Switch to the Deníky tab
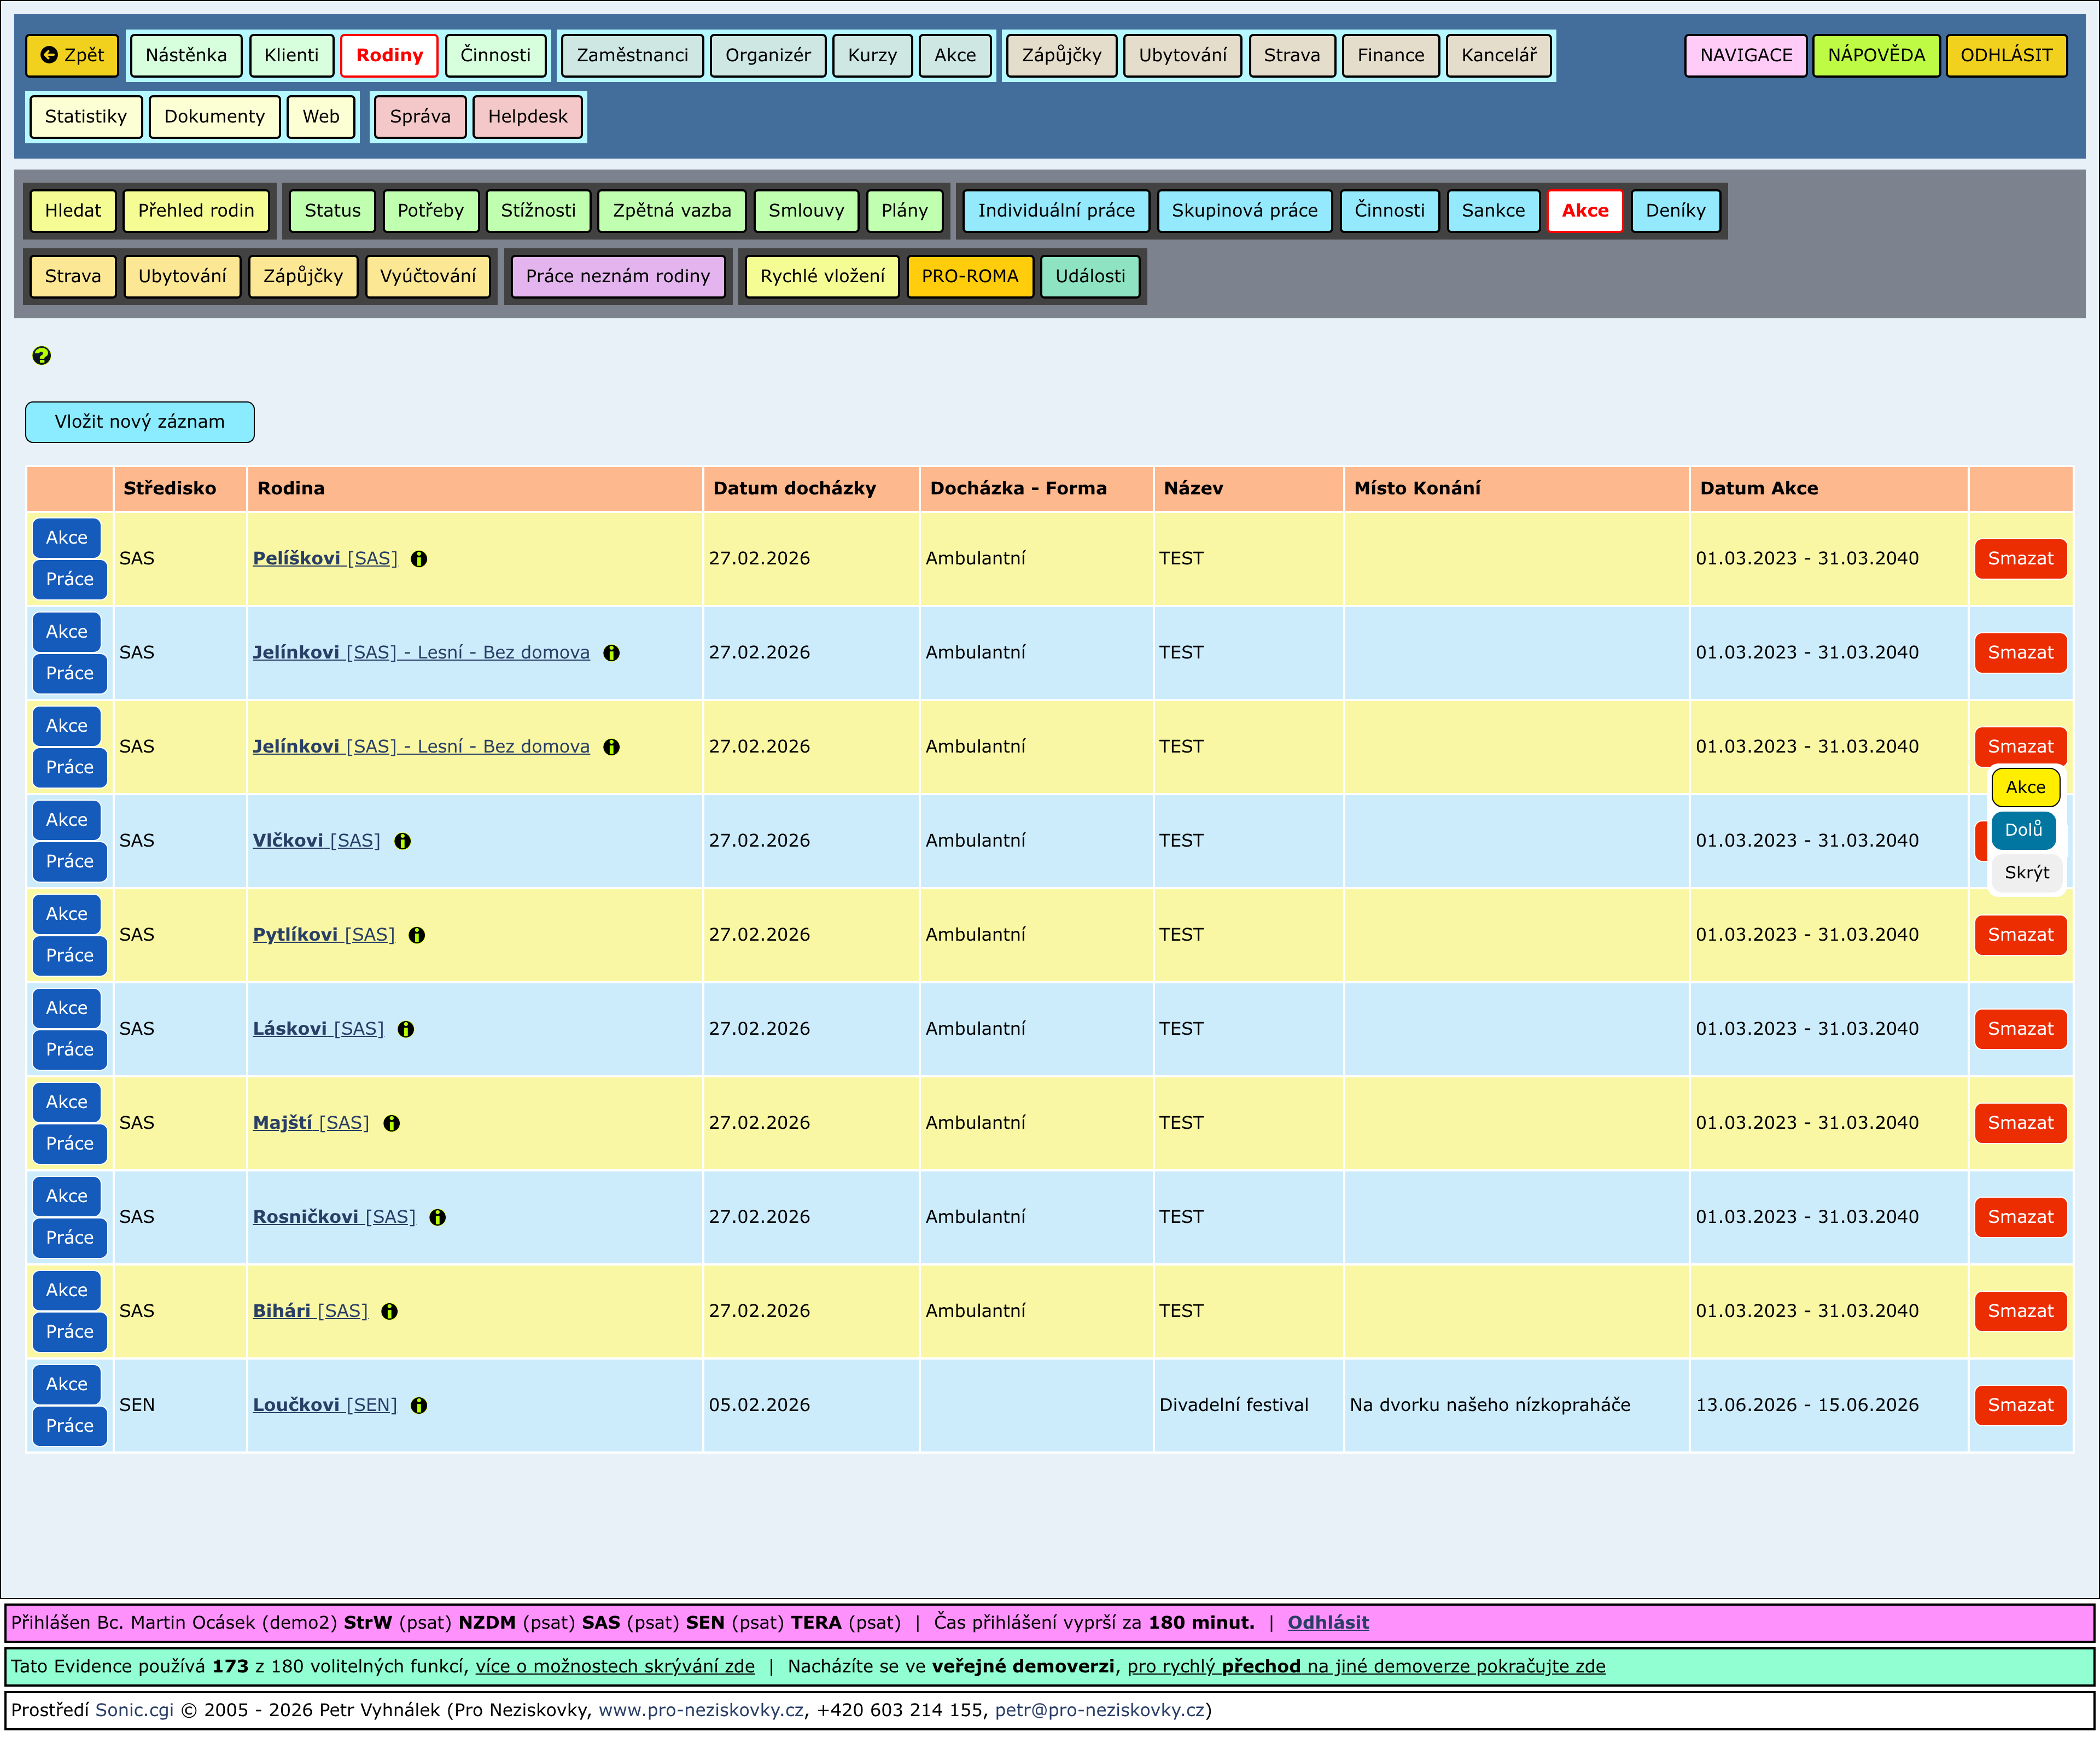 [x=1675, y=210]
